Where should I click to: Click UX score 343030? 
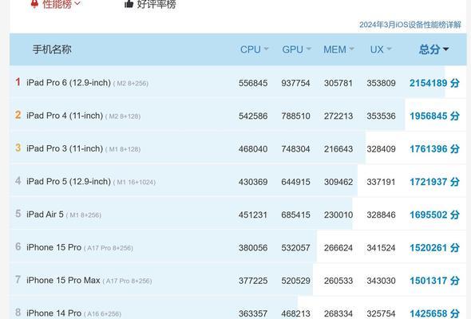point(381,282)
